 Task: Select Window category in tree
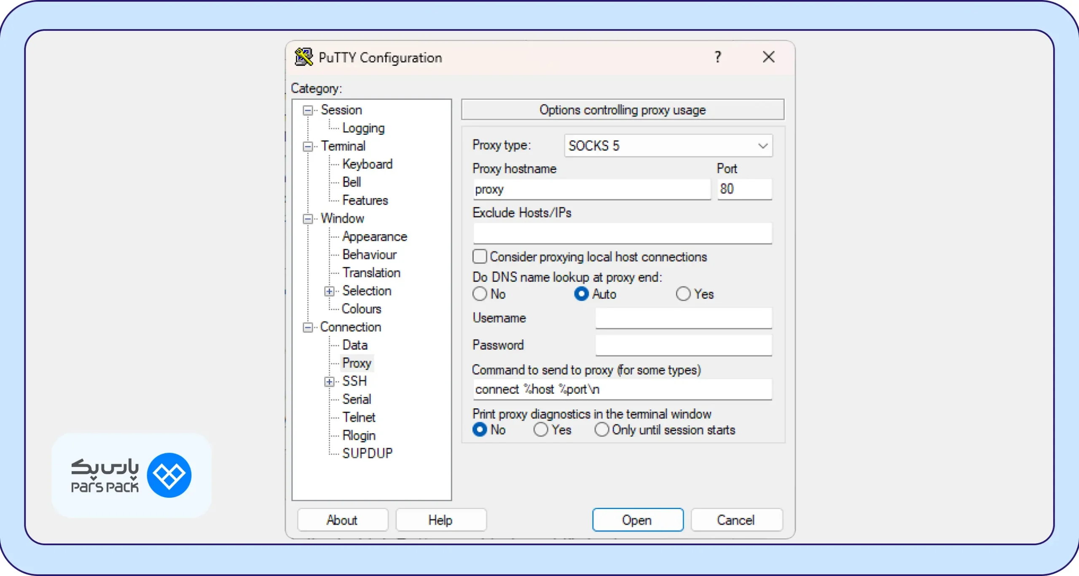[x=342, y=218]
